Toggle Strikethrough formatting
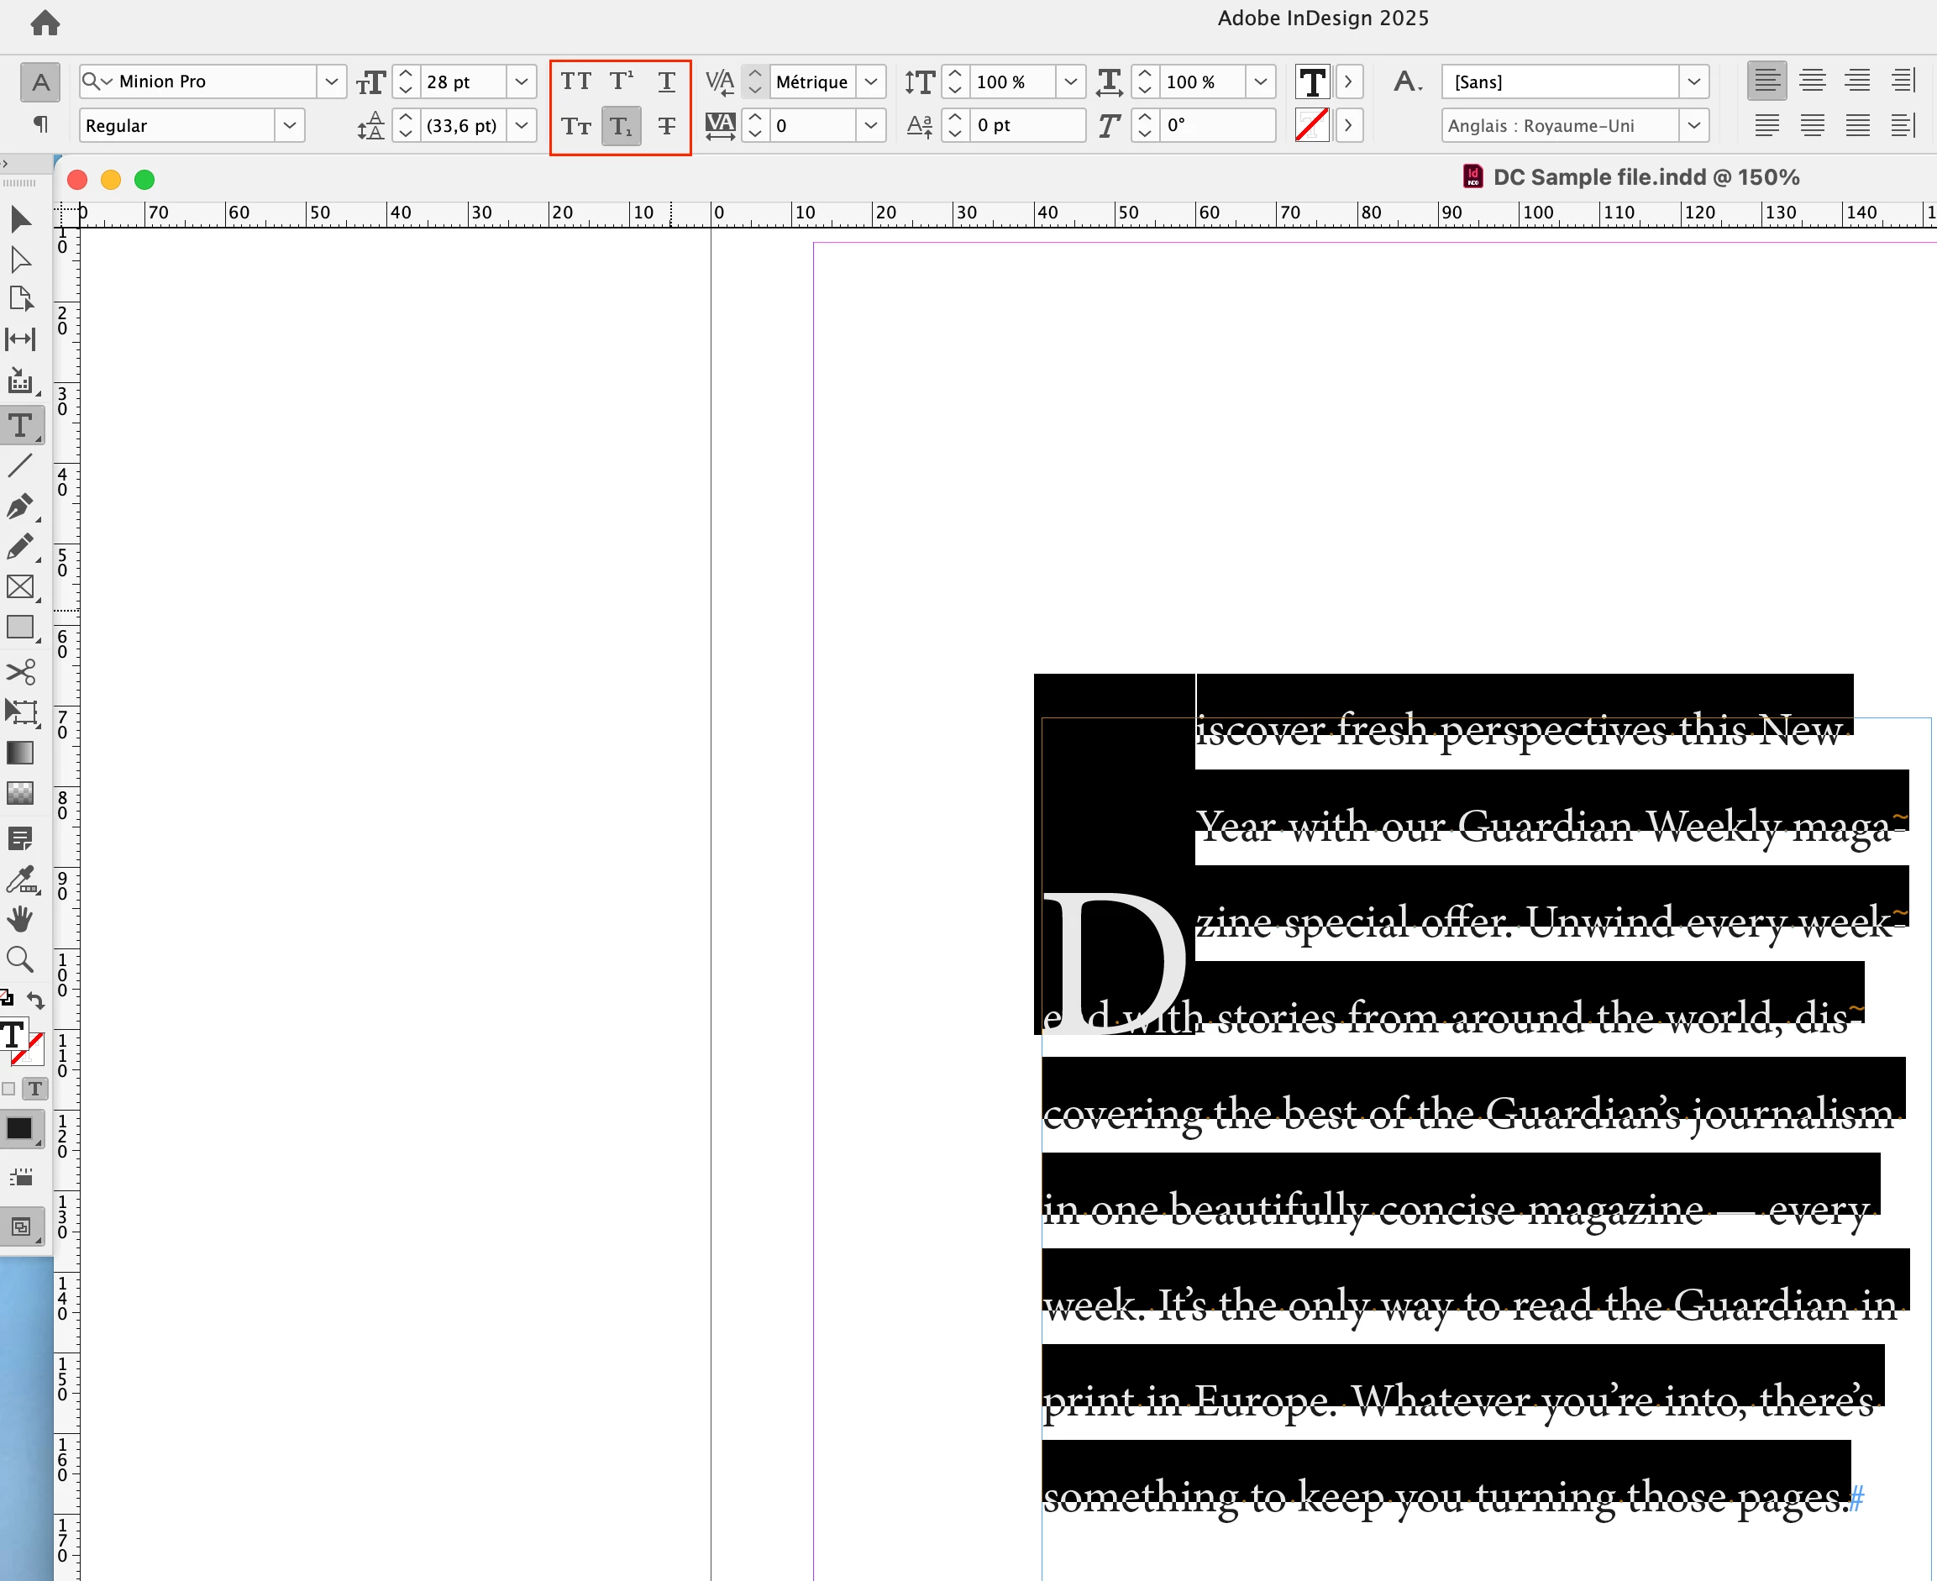 pyautogui.click(x=667, y=126)
